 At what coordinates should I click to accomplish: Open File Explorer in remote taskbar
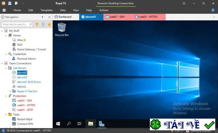(90, 123)
